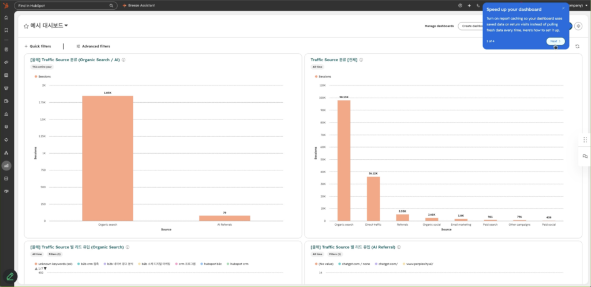Click the HubSpot sprocket logo
This screenshot has height=287, width=591.
click(x=6, y=5)
